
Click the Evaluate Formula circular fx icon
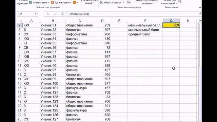click(129, 2)
